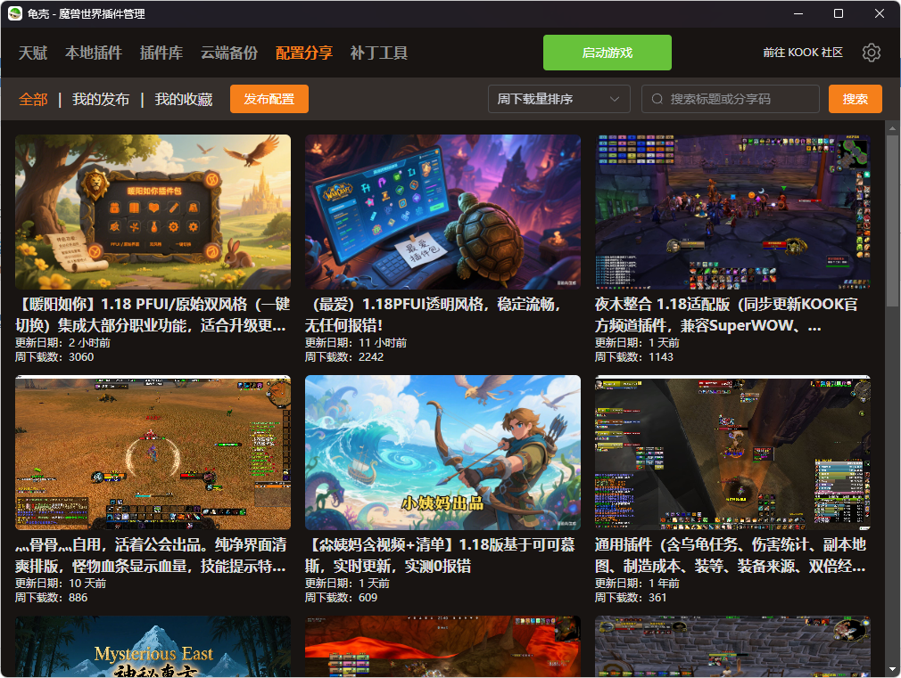Screen dimensions: 901x678
Task: Click 更新日期: 1 年前 text
Action: pos(637,584)
